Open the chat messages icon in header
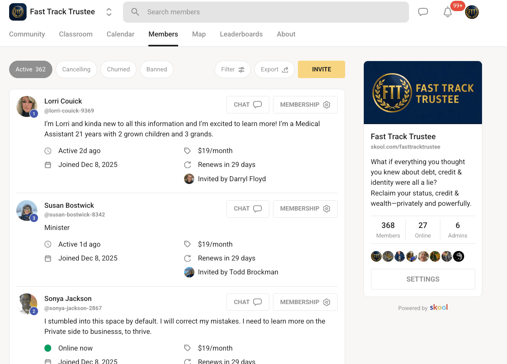The image size is (507, 364). click(x=423, y=12)
